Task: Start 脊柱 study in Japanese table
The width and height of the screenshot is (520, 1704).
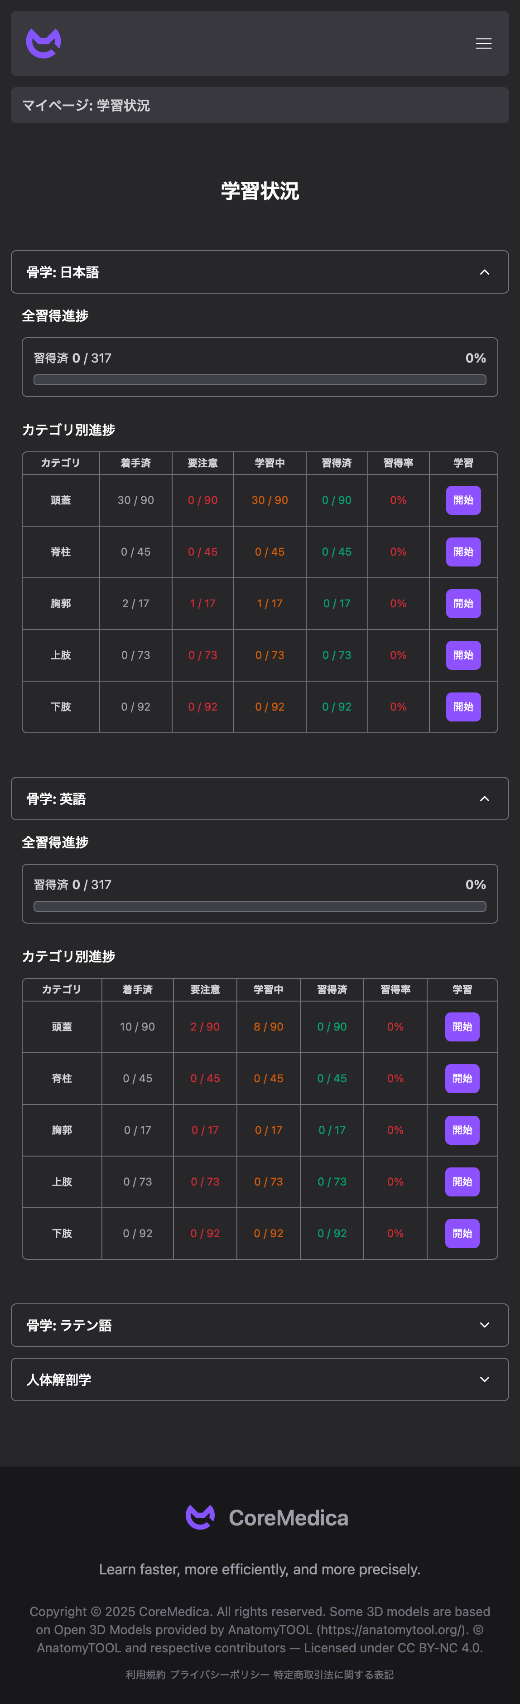Action: (463, 552)
